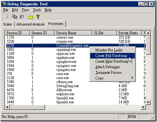Click the 528 KB private bytes value
The height and width of the screenshot is (122, 157).
tap(124, 41)
